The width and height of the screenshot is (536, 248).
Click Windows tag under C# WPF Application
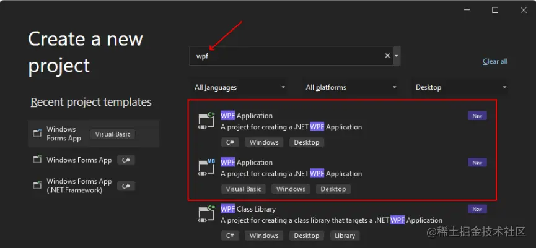[264, 142]
